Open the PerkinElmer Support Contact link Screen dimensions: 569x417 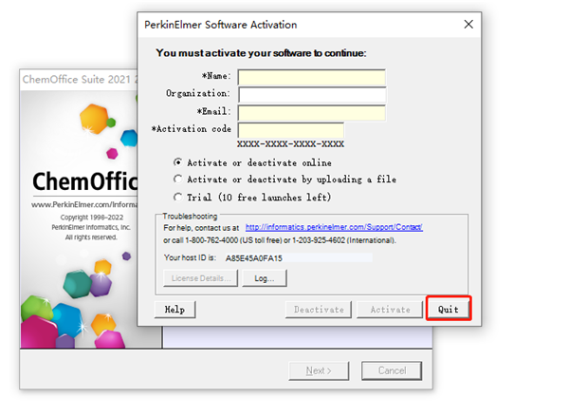pos(334,228)
